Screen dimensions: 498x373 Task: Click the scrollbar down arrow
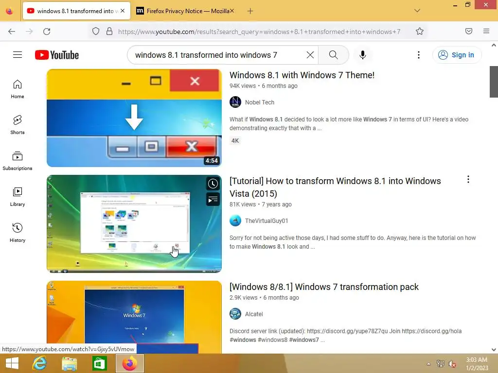click(494, 350)
